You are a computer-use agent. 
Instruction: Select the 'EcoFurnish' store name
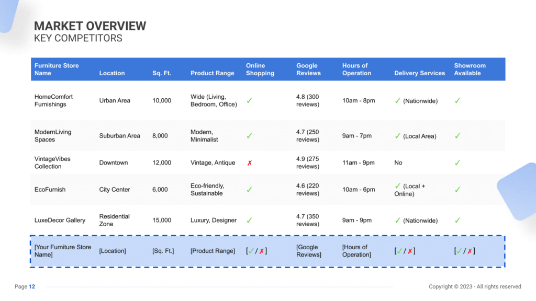tap(50, 189)
